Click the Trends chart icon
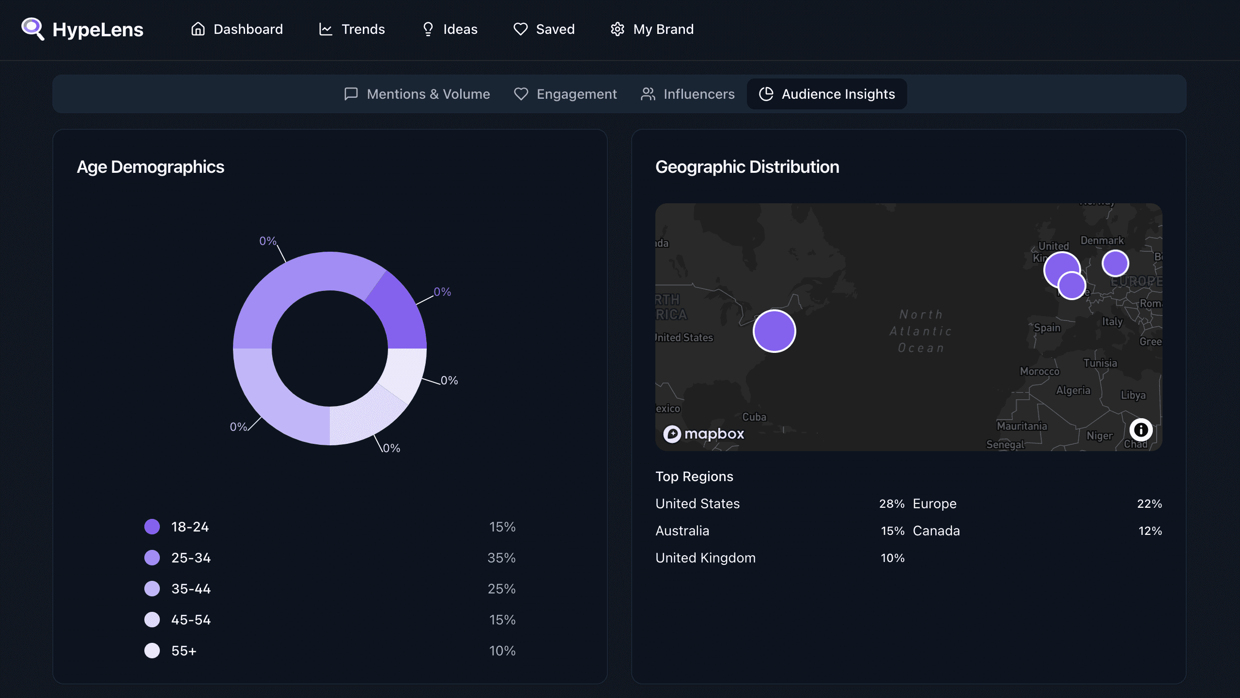The height and width of the screenshot is (698, 1240). pos(326,29)
